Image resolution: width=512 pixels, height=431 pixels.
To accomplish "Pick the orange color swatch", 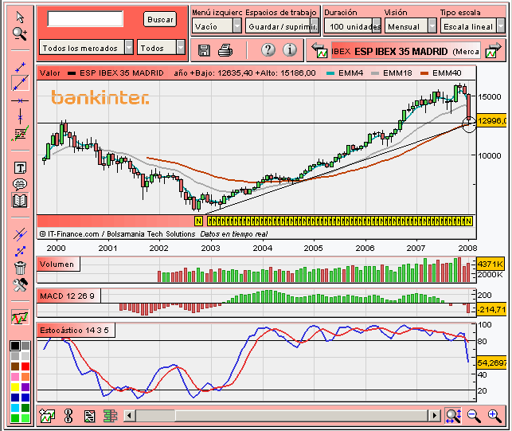I will 25,377.
